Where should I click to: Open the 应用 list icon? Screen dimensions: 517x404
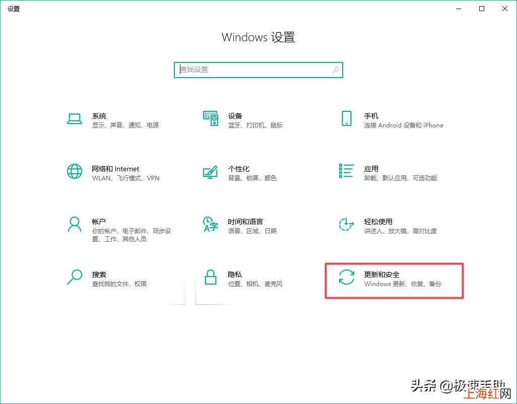[347, 171]
